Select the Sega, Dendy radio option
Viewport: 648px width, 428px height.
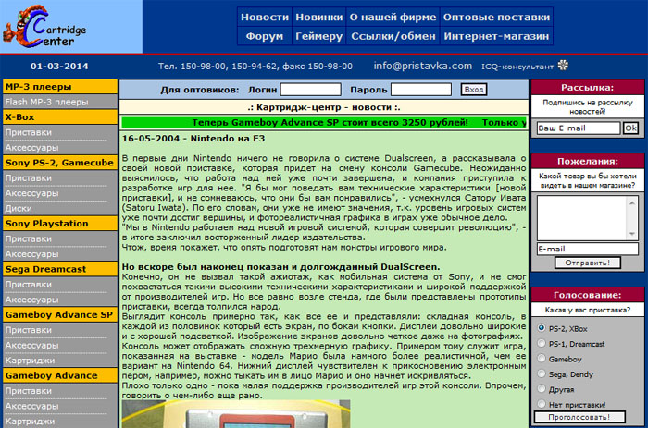(x=542, y=374)
